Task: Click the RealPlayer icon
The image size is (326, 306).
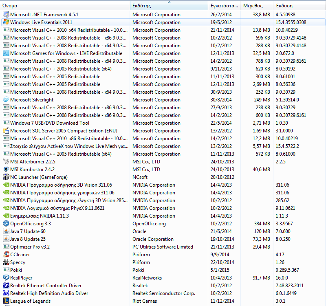Action: click(6, 278)
